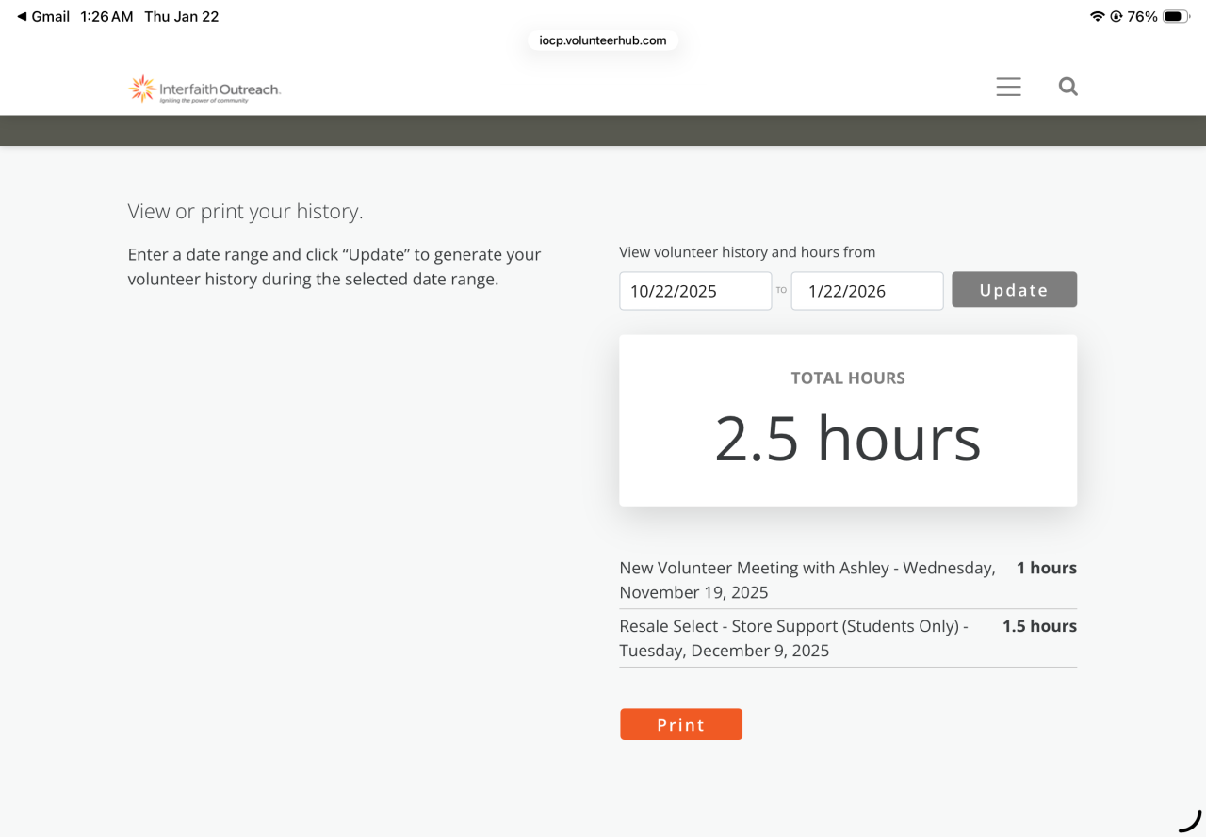Click the TOTAL HOURS label
1206x837 pixels.
[848, 378]
